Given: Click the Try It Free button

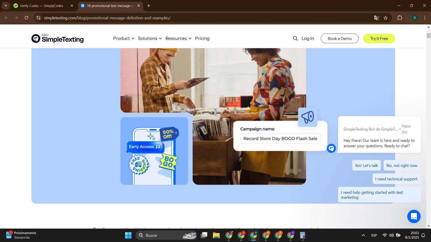Looking at the screenshot, I should 379,38.
